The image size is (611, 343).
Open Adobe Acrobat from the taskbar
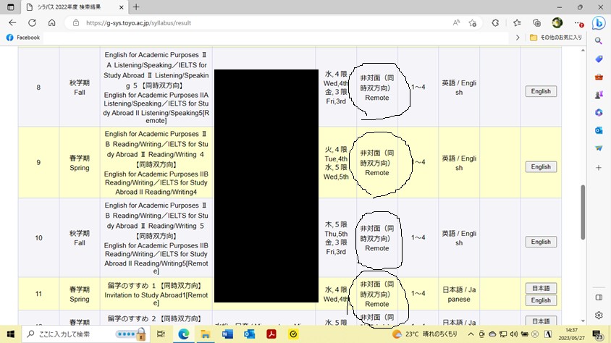tap(271, 334)
